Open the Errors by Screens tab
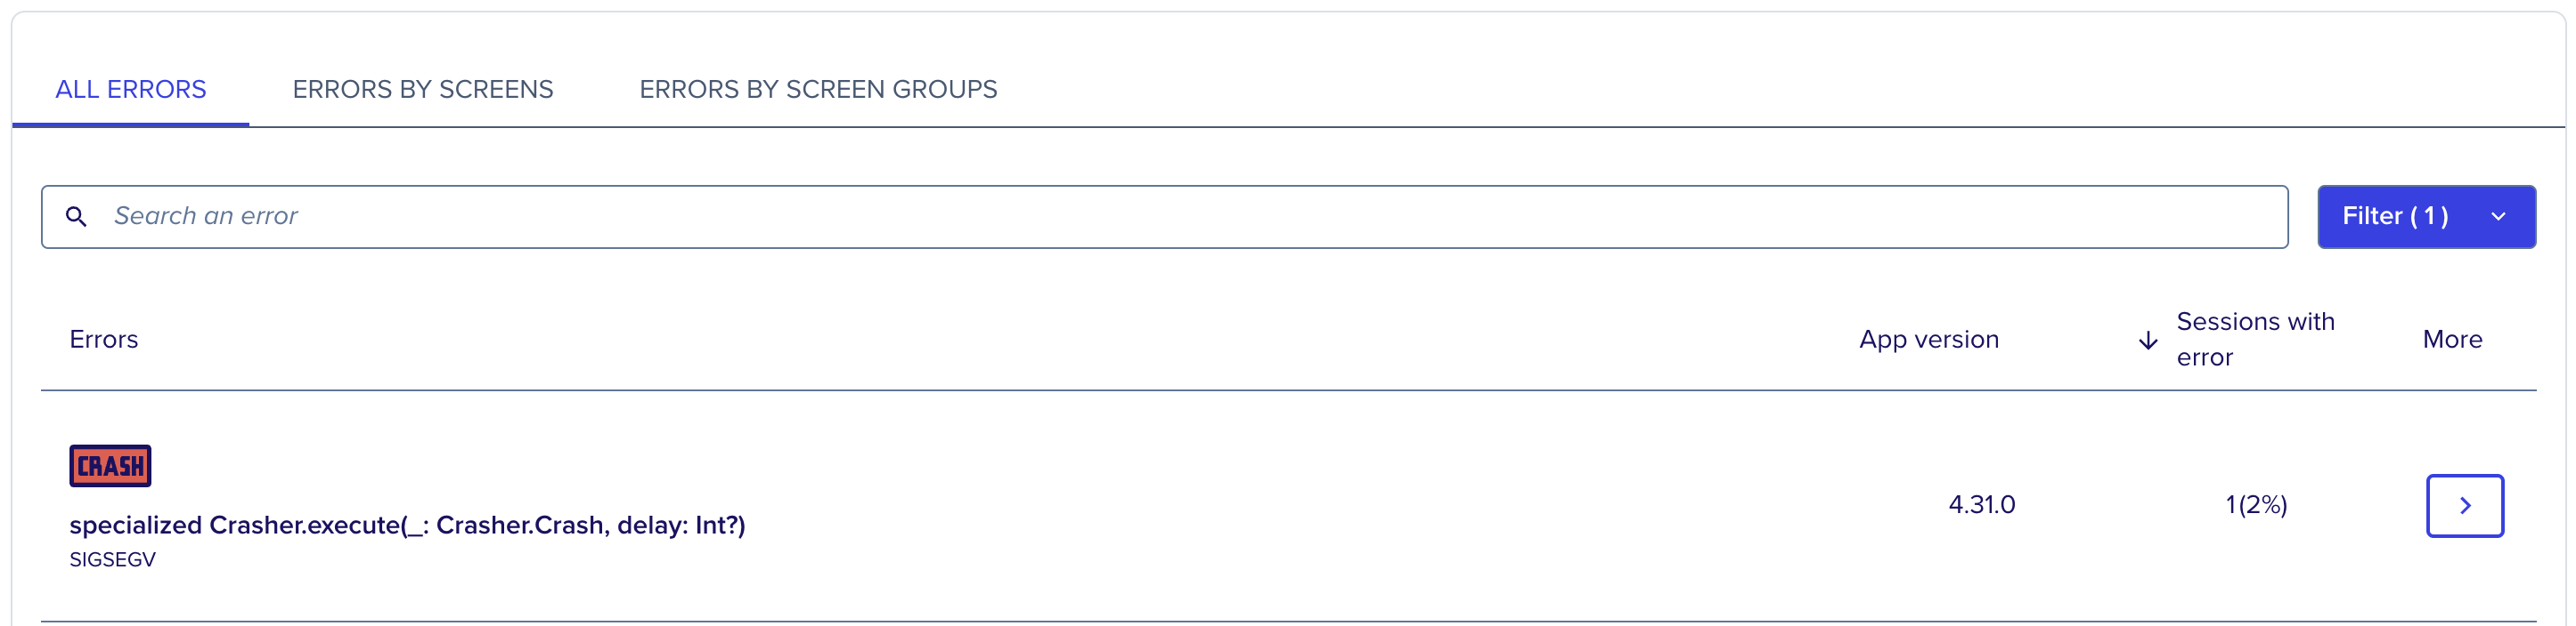The image size is (2576, 626). tap(423, 90)
